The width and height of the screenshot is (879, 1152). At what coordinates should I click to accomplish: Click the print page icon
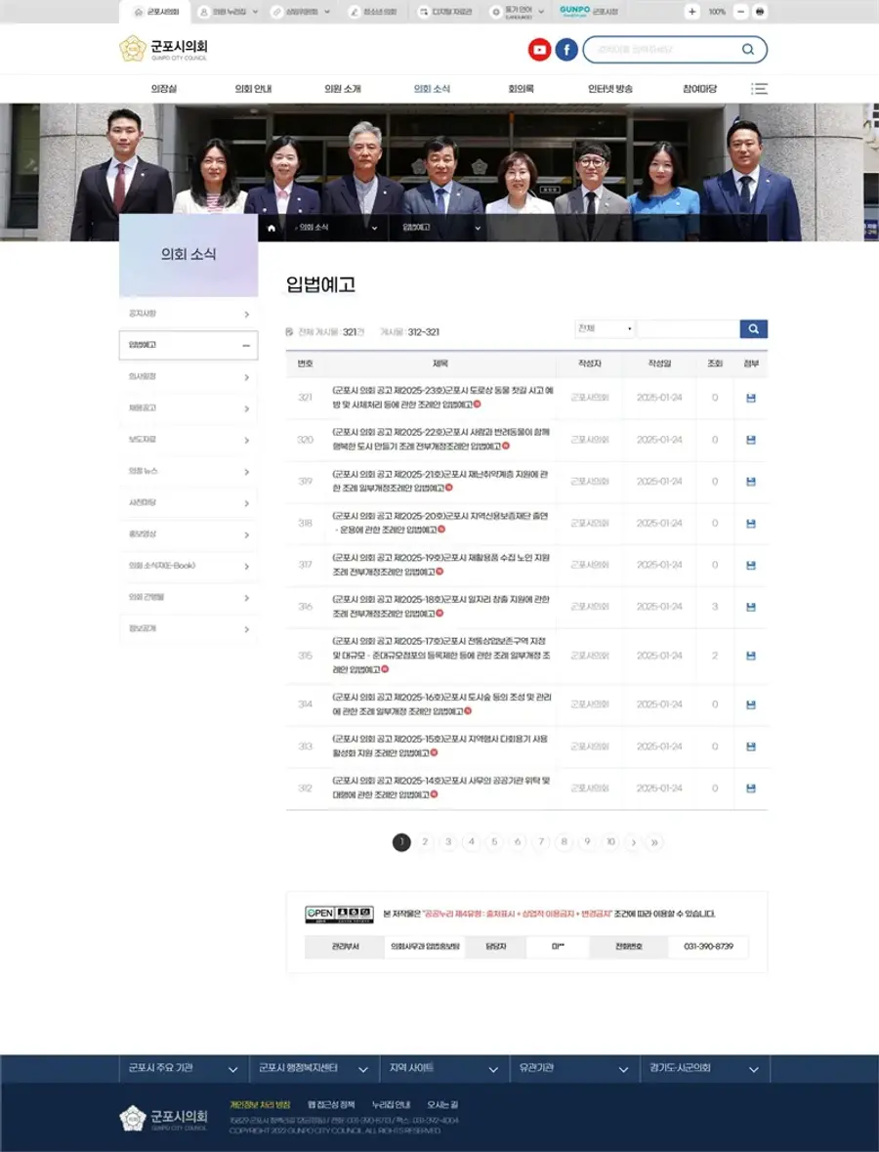pos(760,12)
